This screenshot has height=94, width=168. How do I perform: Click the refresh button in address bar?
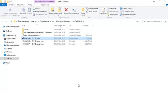139,21
